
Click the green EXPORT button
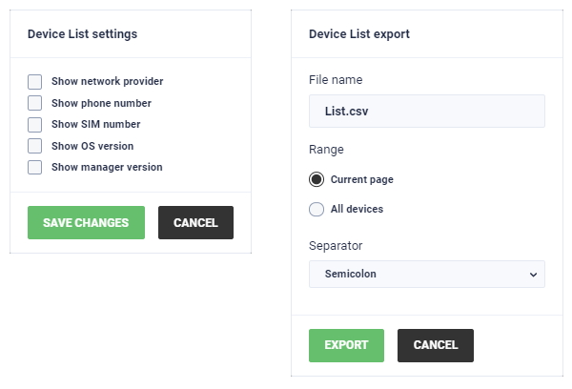tap(347, 345)
